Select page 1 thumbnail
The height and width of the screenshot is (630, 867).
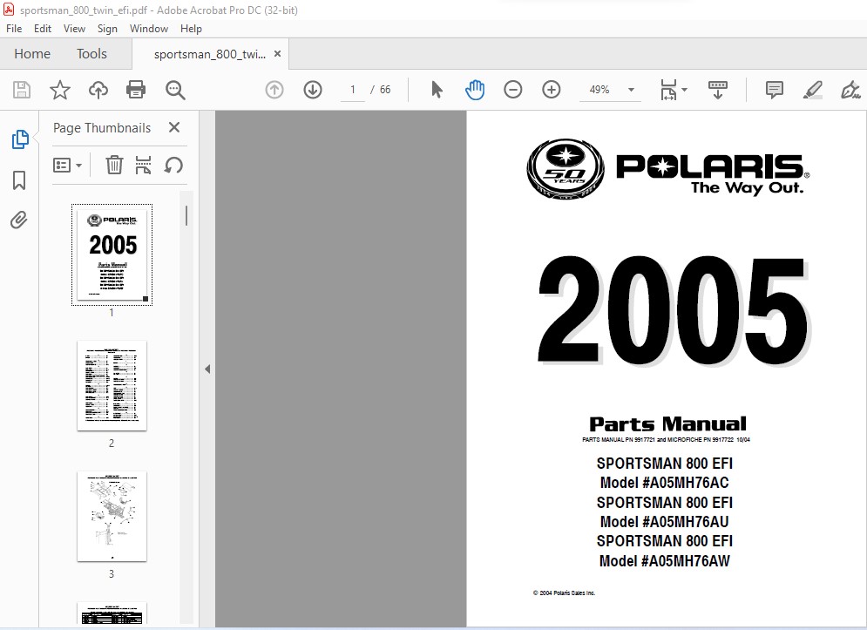pos(112,254)
